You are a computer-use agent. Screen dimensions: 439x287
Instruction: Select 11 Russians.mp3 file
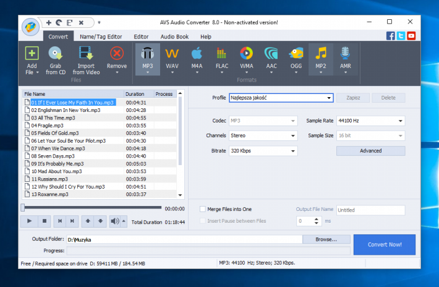(49, 179)
